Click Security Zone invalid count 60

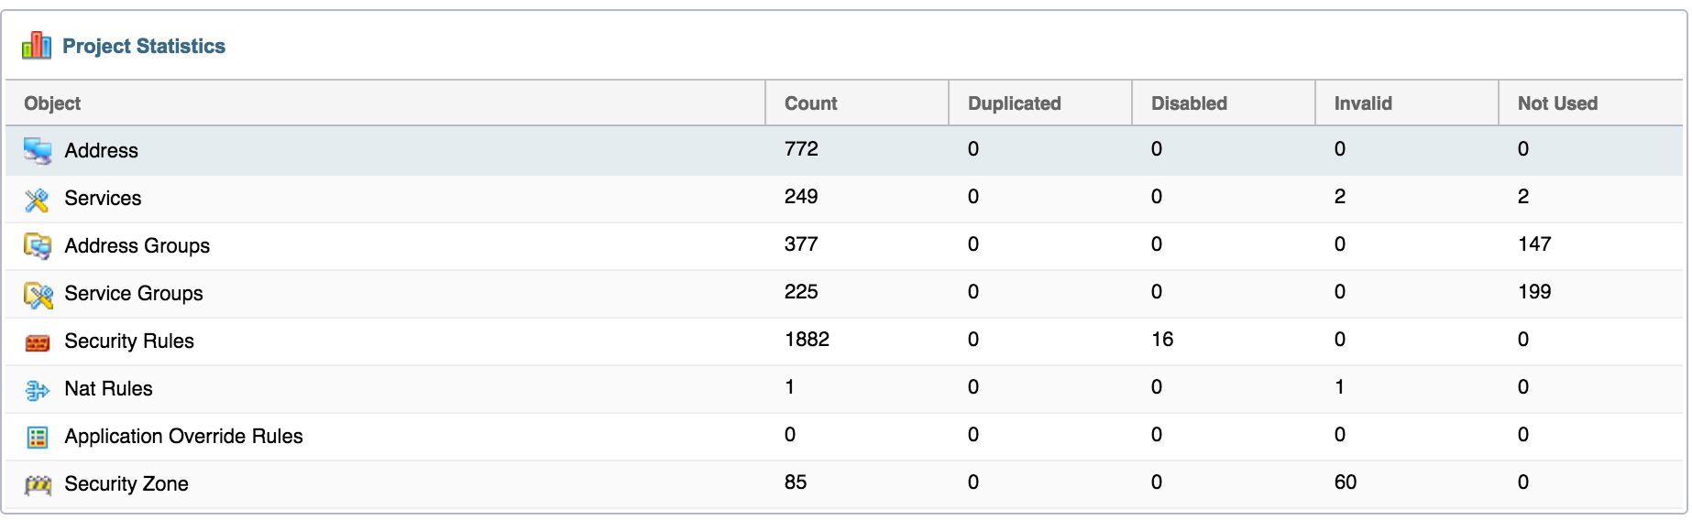pos(1345,482)
